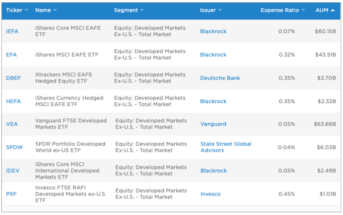Open the EFA ticker link
Screen dimensions: 343x215
[x=11, y=54]
